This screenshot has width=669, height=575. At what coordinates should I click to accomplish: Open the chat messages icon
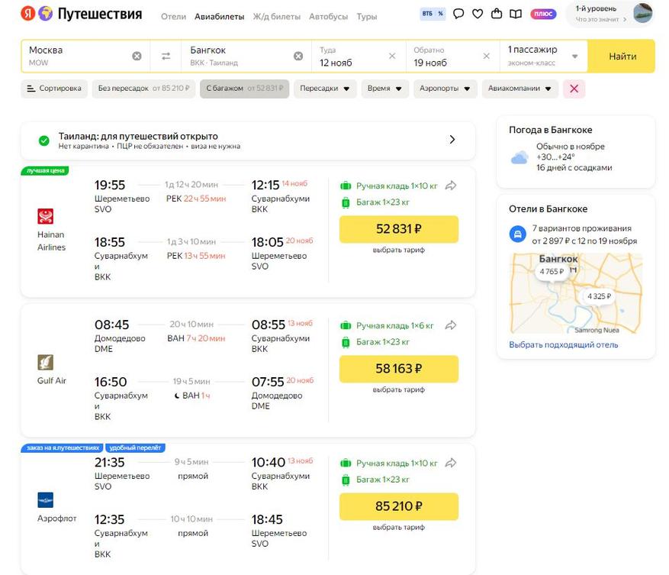[x=458, y=14]
